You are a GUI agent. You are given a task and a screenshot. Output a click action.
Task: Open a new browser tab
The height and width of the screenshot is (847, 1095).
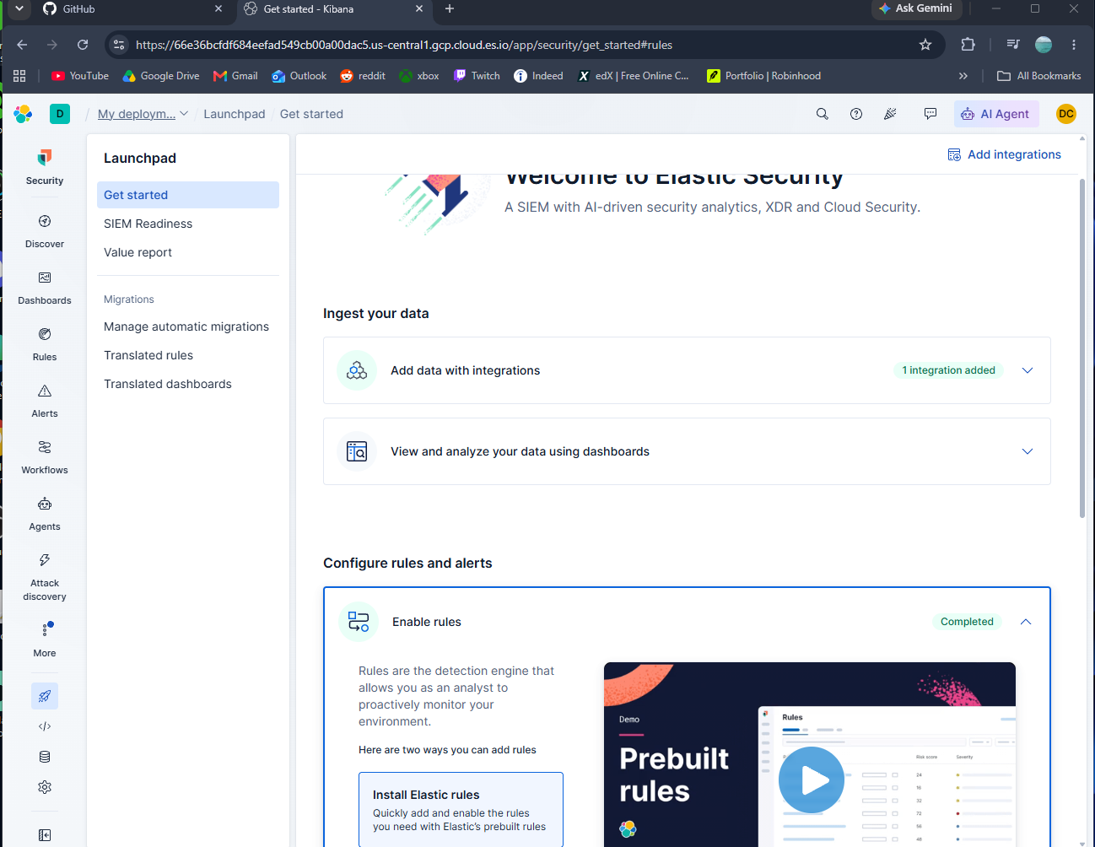[x=450, y=9]
